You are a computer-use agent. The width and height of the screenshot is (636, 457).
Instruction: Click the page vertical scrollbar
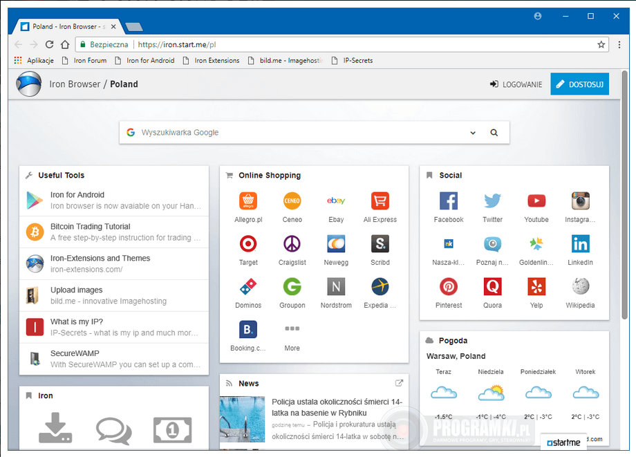(x=625, y=195)
